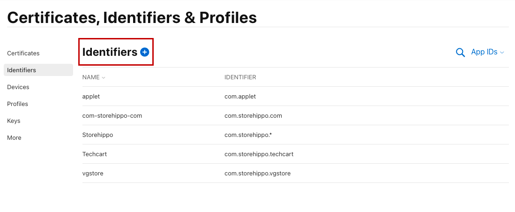Go to Devices section
This screenshot has height=212, width=515.
point(18,87)
